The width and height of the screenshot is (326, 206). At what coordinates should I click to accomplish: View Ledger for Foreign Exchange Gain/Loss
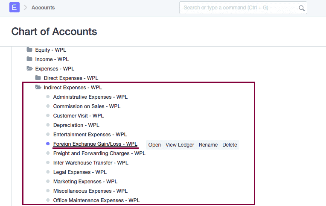[180, 145]
